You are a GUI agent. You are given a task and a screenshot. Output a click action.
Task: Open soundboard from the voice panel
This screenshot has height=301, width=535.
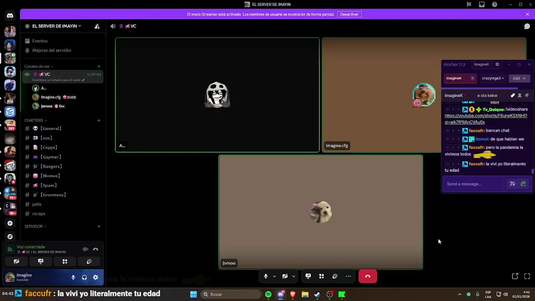(89, 261)
